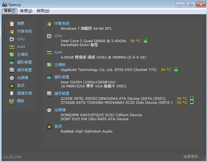Click the motherboard icon beside sidebar 主機板
Image resolution: width=207 pixels, height=162 pixels.
tap(12, 55)
